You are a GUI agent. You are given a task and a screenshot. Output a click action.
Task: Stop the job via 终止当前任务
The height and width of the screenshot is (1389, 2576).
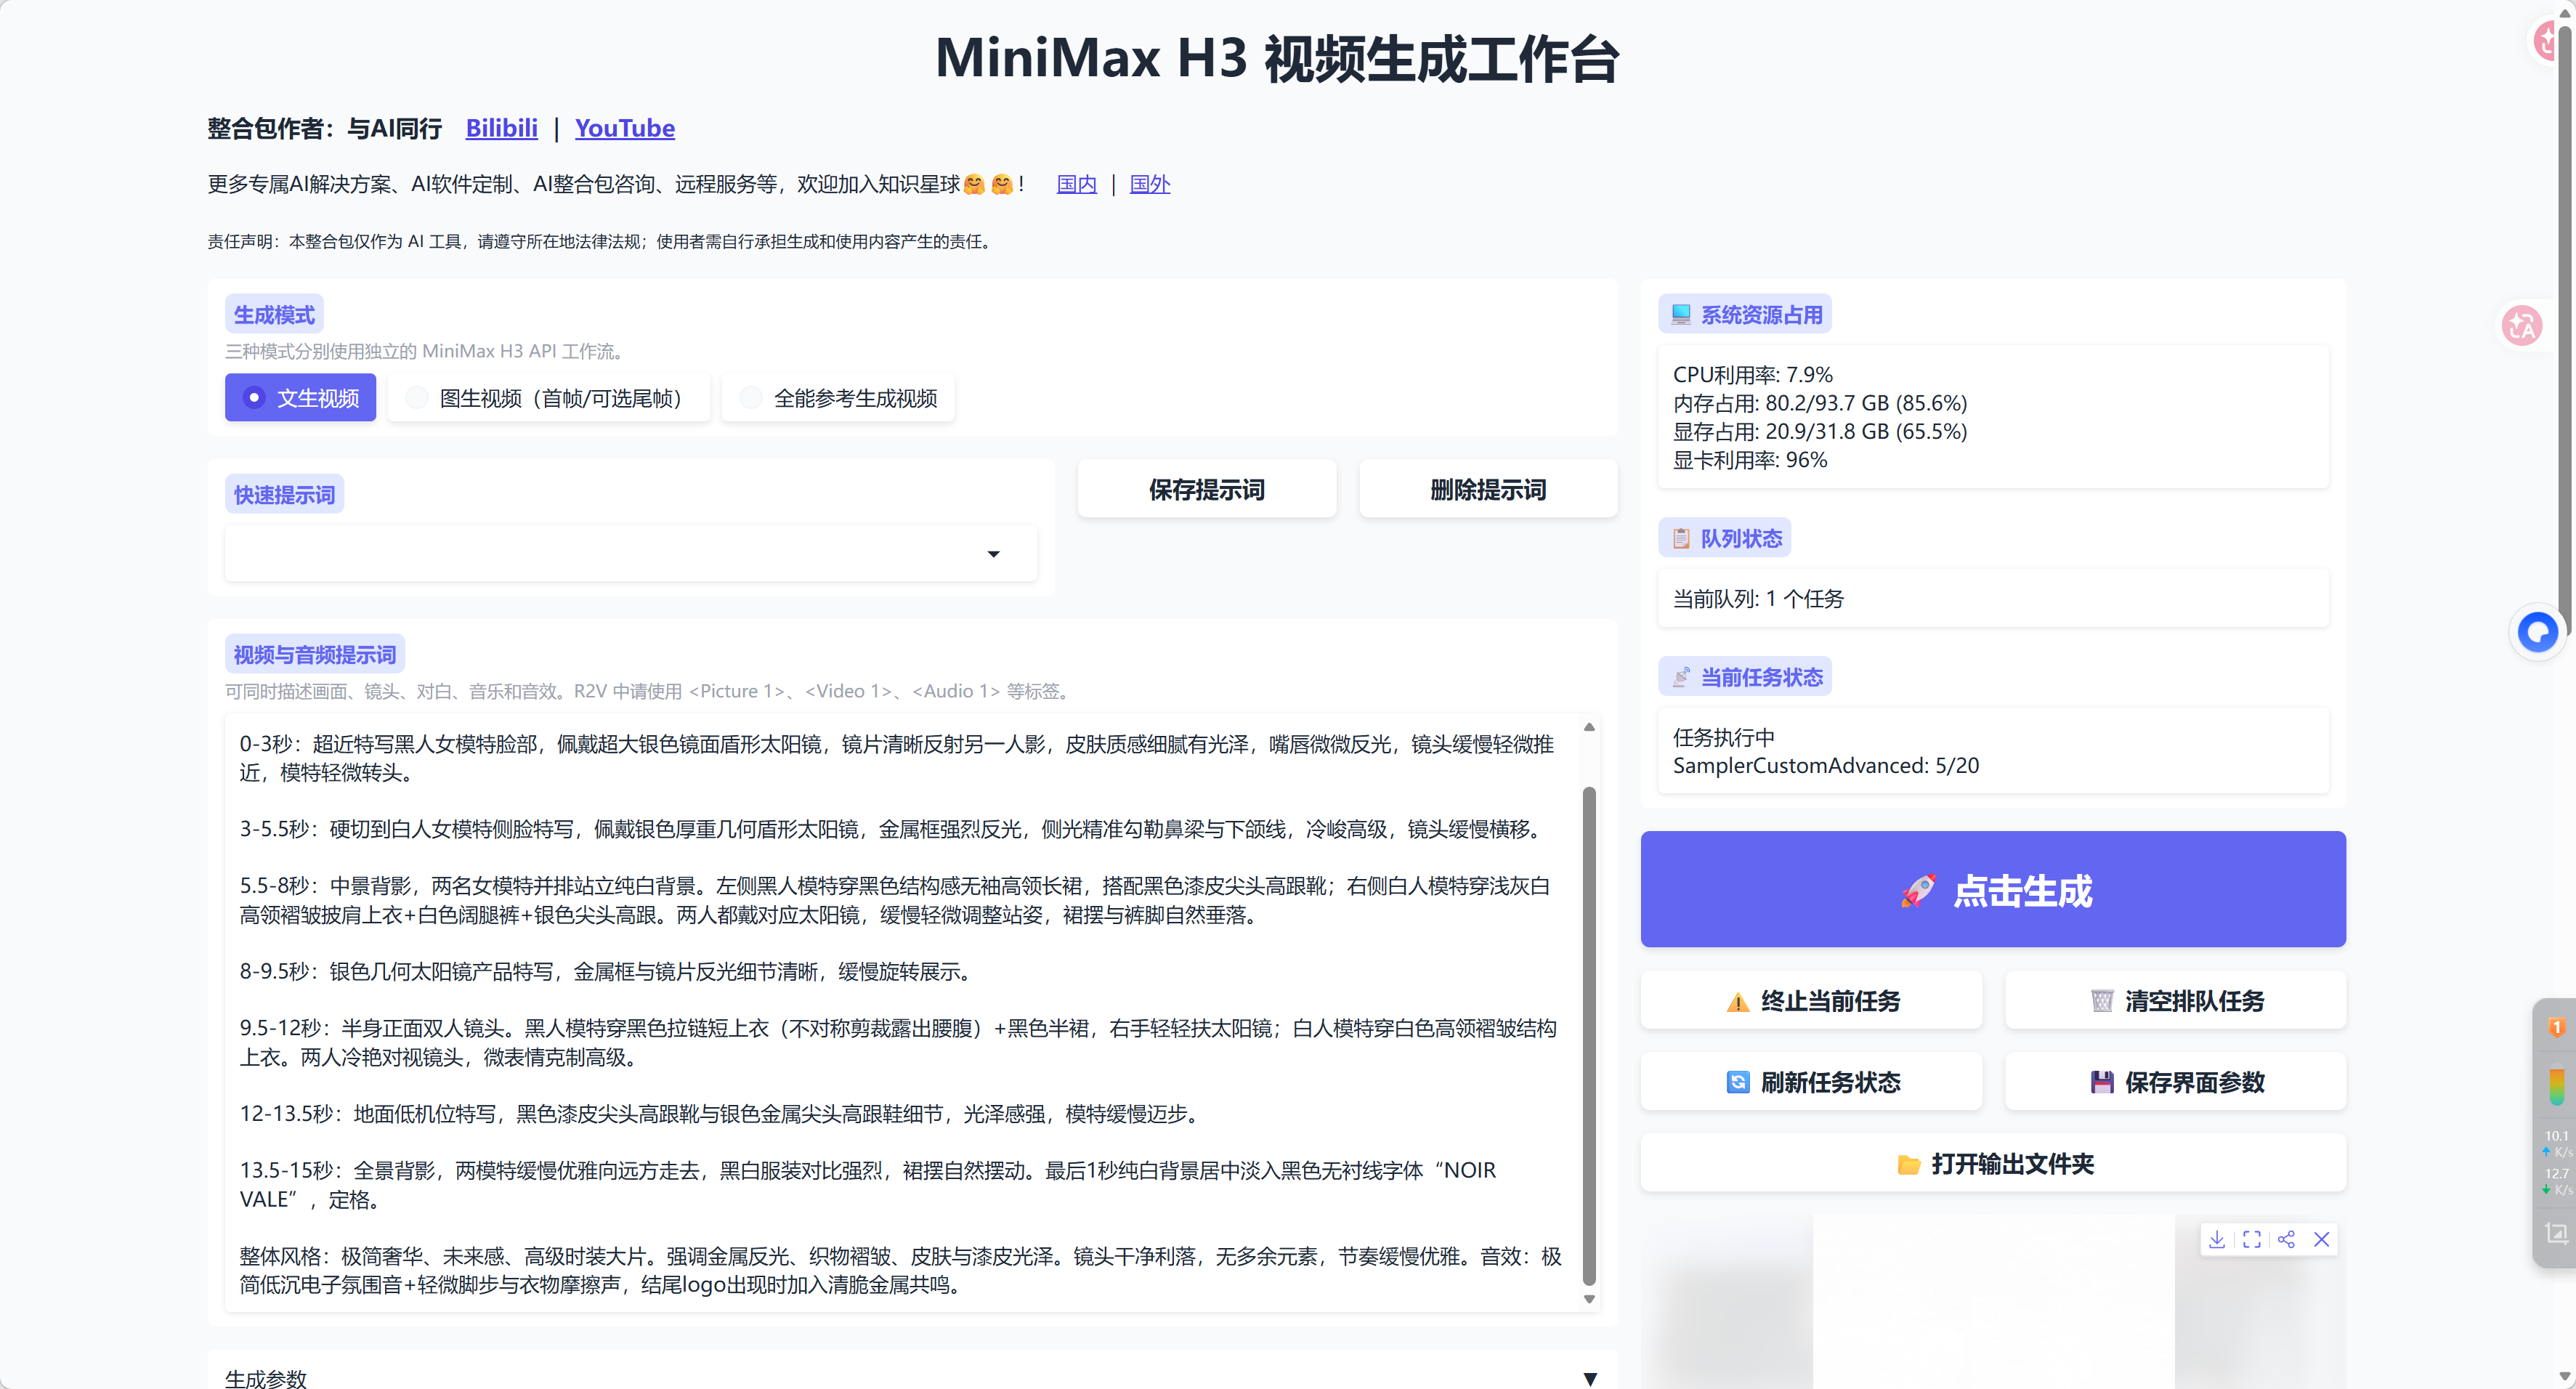tap(1811, 1000)
